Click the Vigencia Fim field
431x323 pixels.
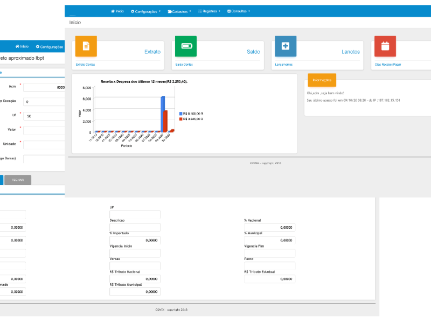(x=270, y=253)
